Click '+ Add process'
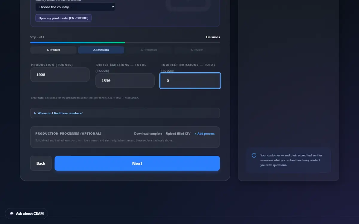Screen dimensions: 359x224 [x=205, y=134]
